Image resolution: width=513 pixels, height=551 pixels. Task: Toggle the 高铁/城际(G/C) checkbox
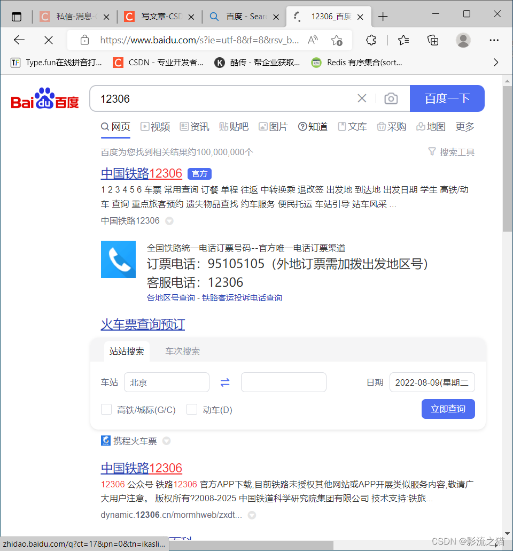tap(106, 409)
